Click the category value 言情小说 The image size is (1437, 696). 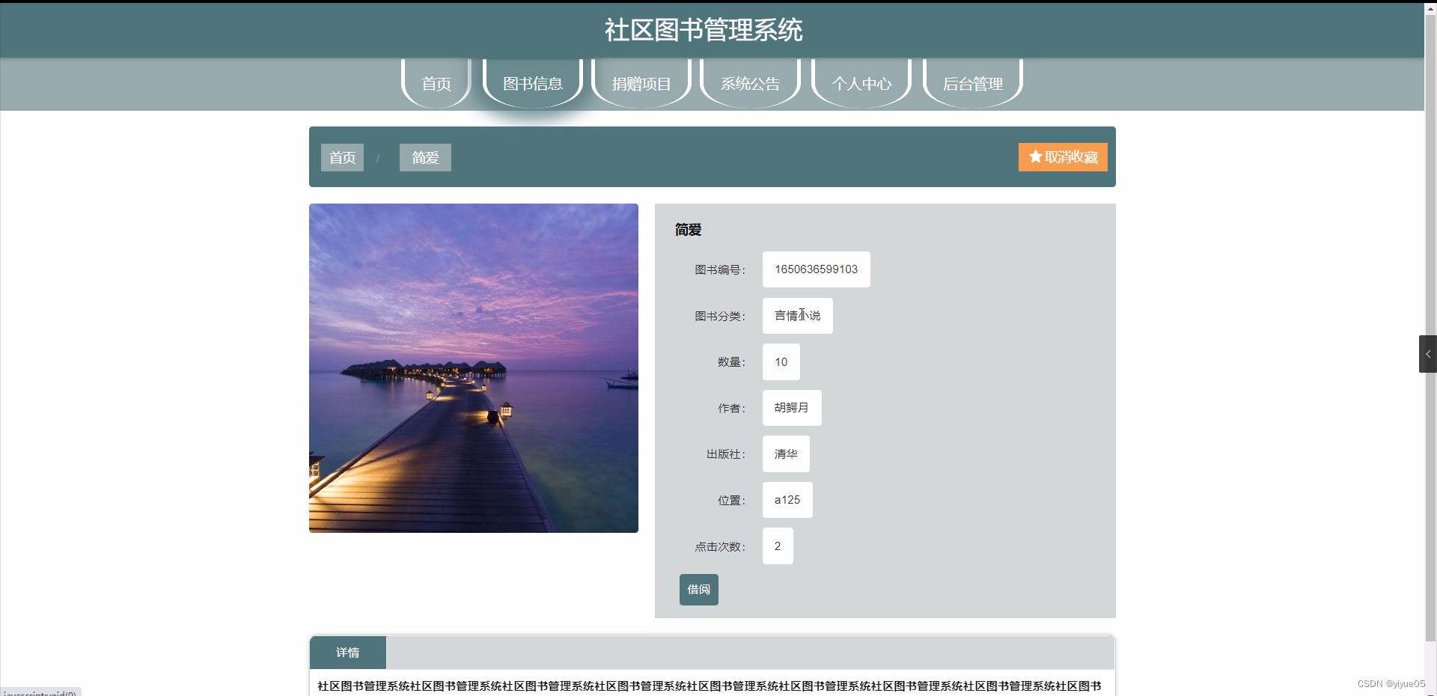tap(797, 316)
